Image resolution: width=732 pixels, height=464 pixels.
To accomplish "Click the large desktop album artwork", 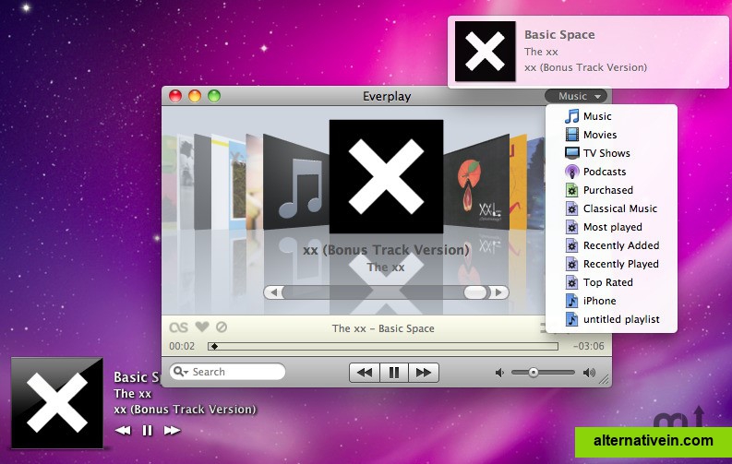I will point(57,403).
